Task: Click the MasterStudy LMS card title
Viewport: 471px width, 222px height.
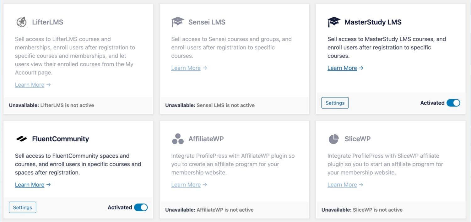Action: 373,22
